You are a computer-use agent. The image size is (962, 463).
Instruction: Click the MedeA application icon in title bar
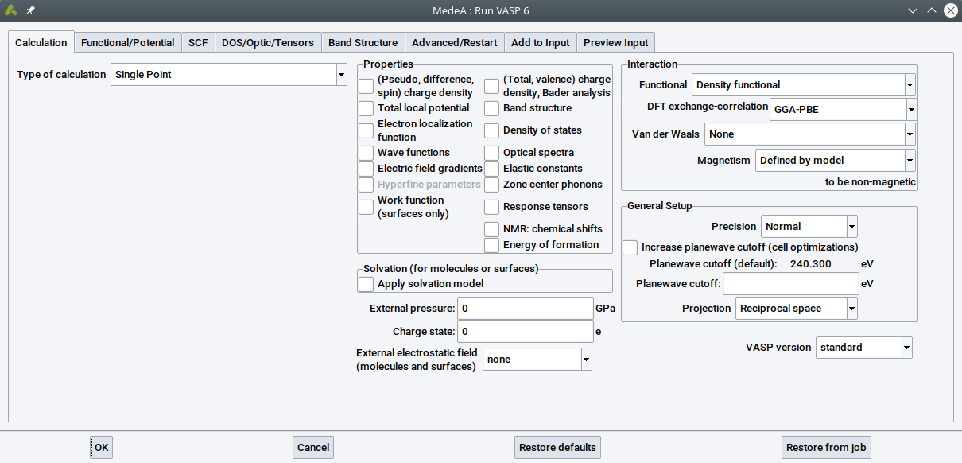[x=11, y=10]
